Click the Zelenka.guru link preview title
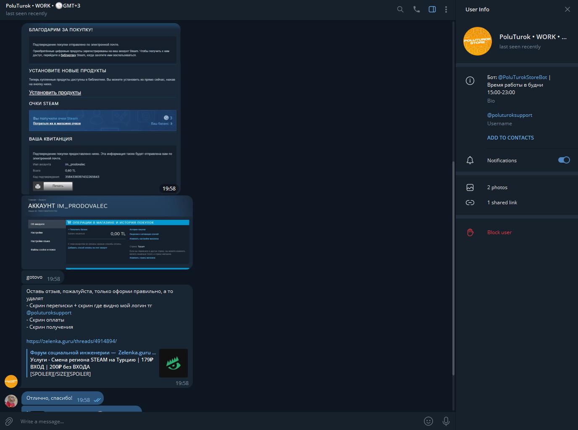The width and height of the screenshot is (578, 430). tap(93, 353)
